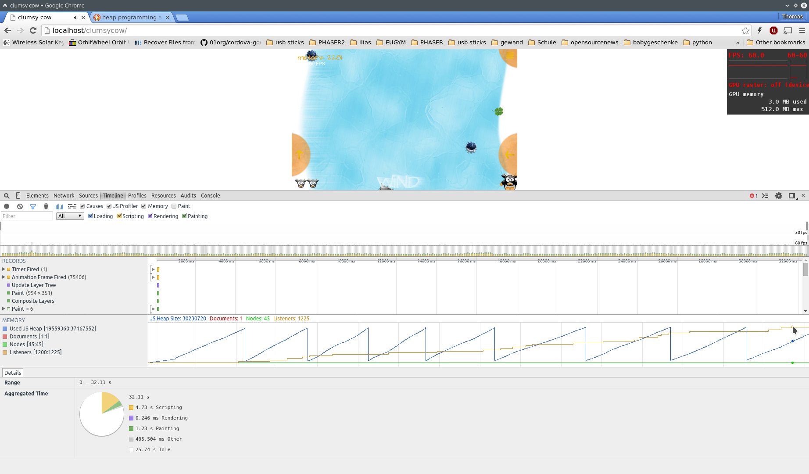The width and height of the screenshot is (809, 474).
Task: Open the PHASER2 bookmark folder
Action: [327, 43]
